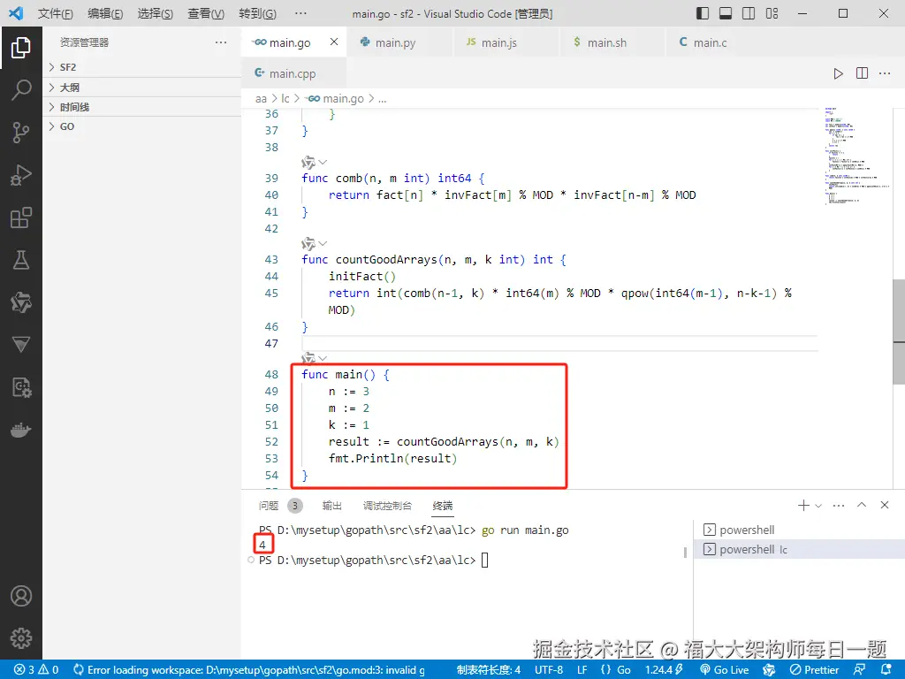Toggle secondary side bar layout icon
This screenshot has width=905, height=679.
point(749,13)
